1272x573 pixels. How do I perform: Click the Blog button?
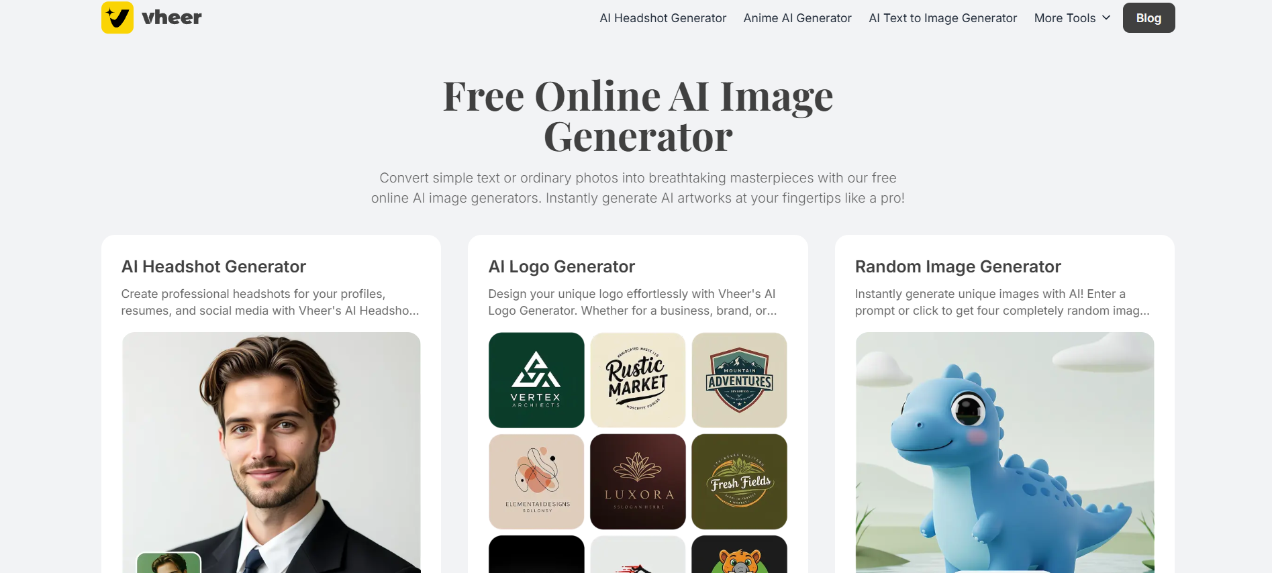tap(1148, 18)
